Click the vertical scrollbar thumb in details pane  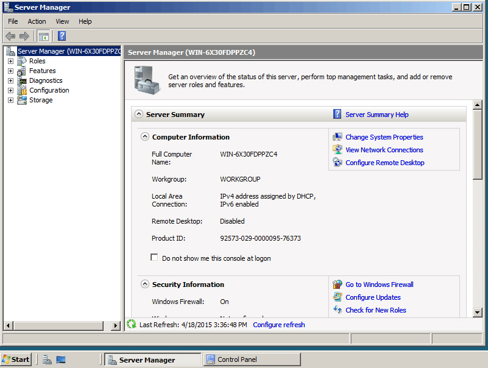pos(478,145)
